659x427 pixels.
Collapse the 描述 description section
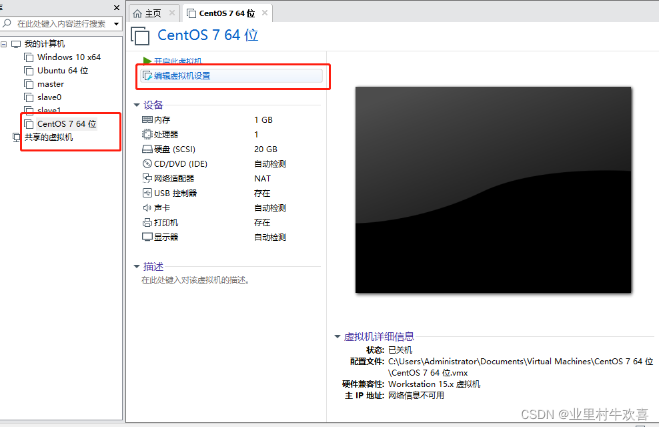(x=137, y=266)
